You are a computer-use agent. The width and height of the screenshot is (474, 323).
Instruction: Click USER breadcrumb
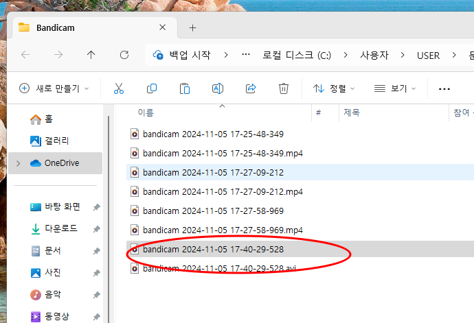point(428,56)
